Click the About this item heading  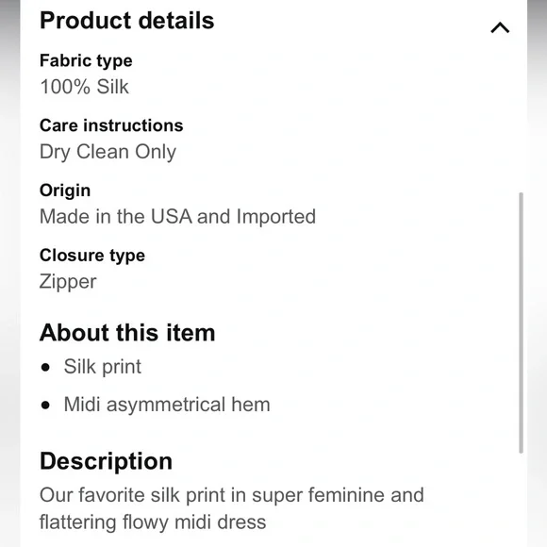tap(127, 332)
